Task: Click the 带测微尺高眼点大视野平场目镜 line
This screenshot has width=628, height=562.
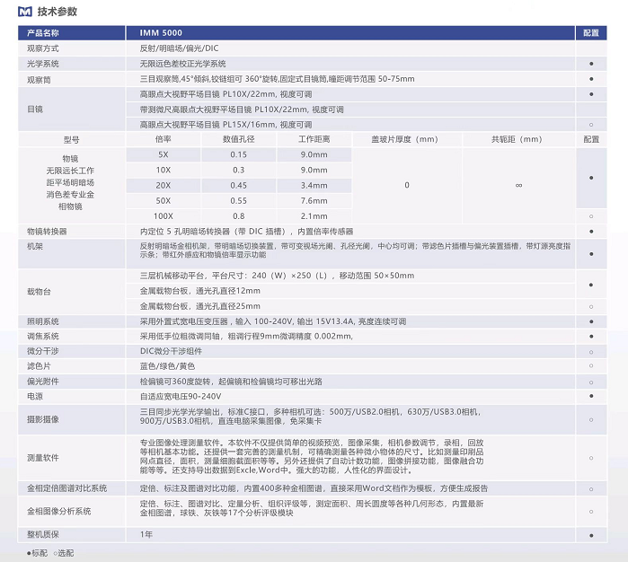Action: pos(242,110)
